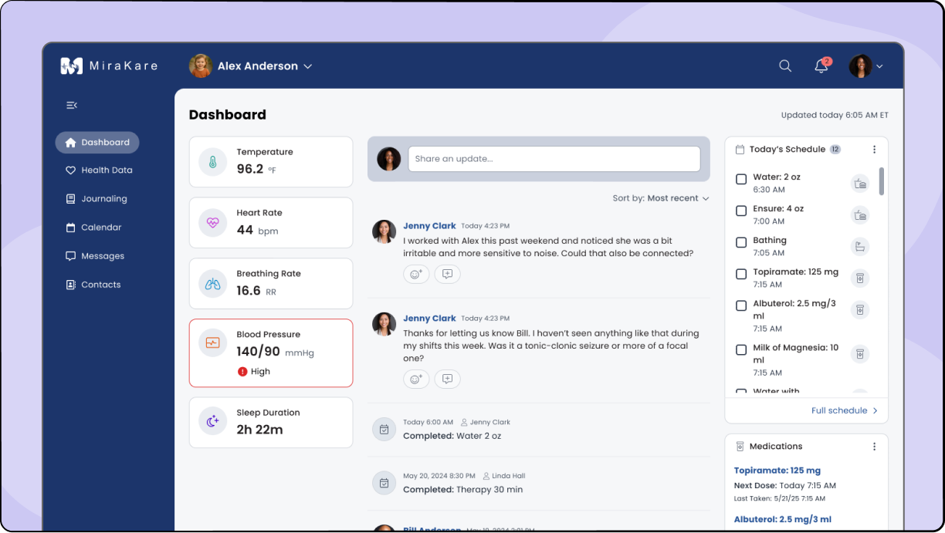The image size is (945, 533).
Task: Click the pill bottle icon beside Topiramate
Action: pyautogui.click(x=860, y=278)
